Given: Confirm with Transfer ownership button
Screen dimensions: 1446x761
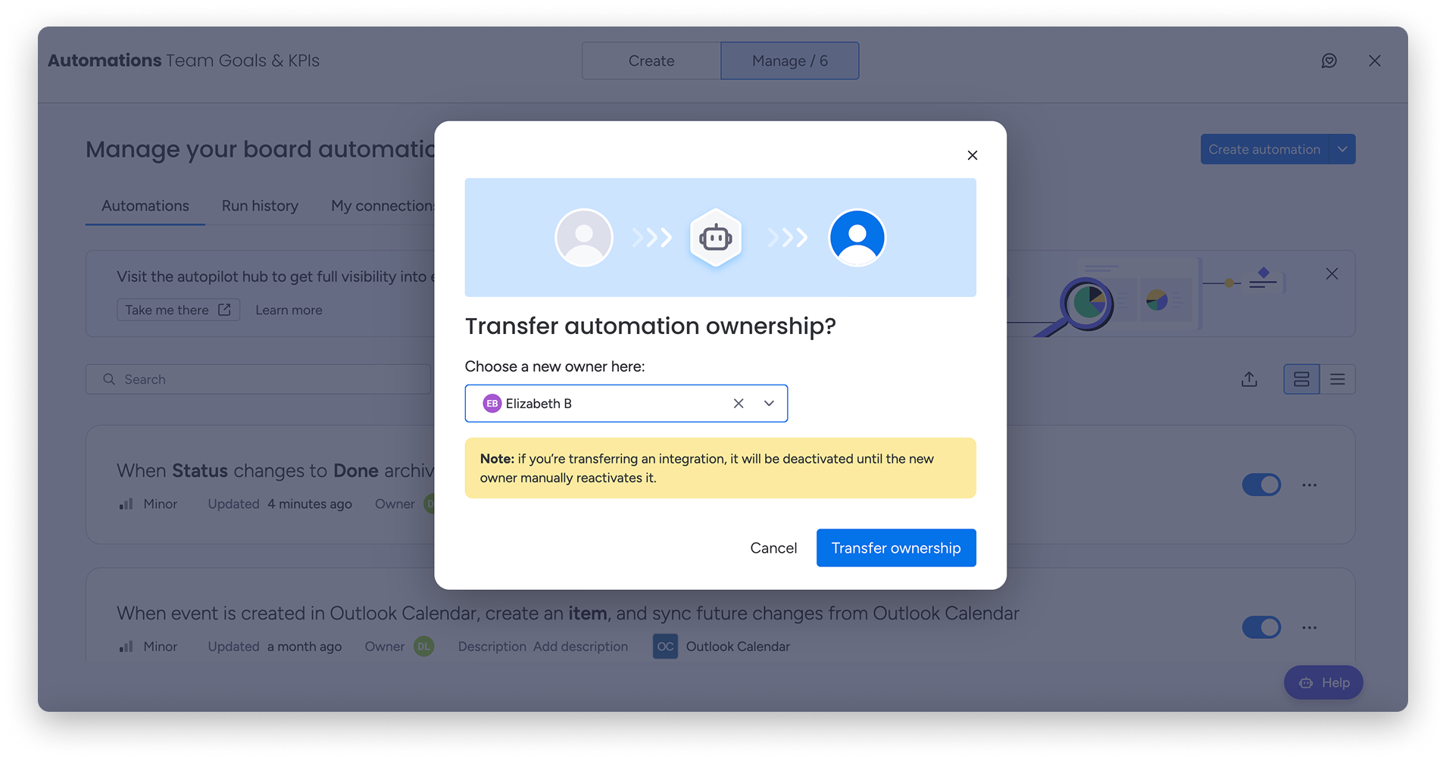Looking at the screenshot, I should 896,547.
